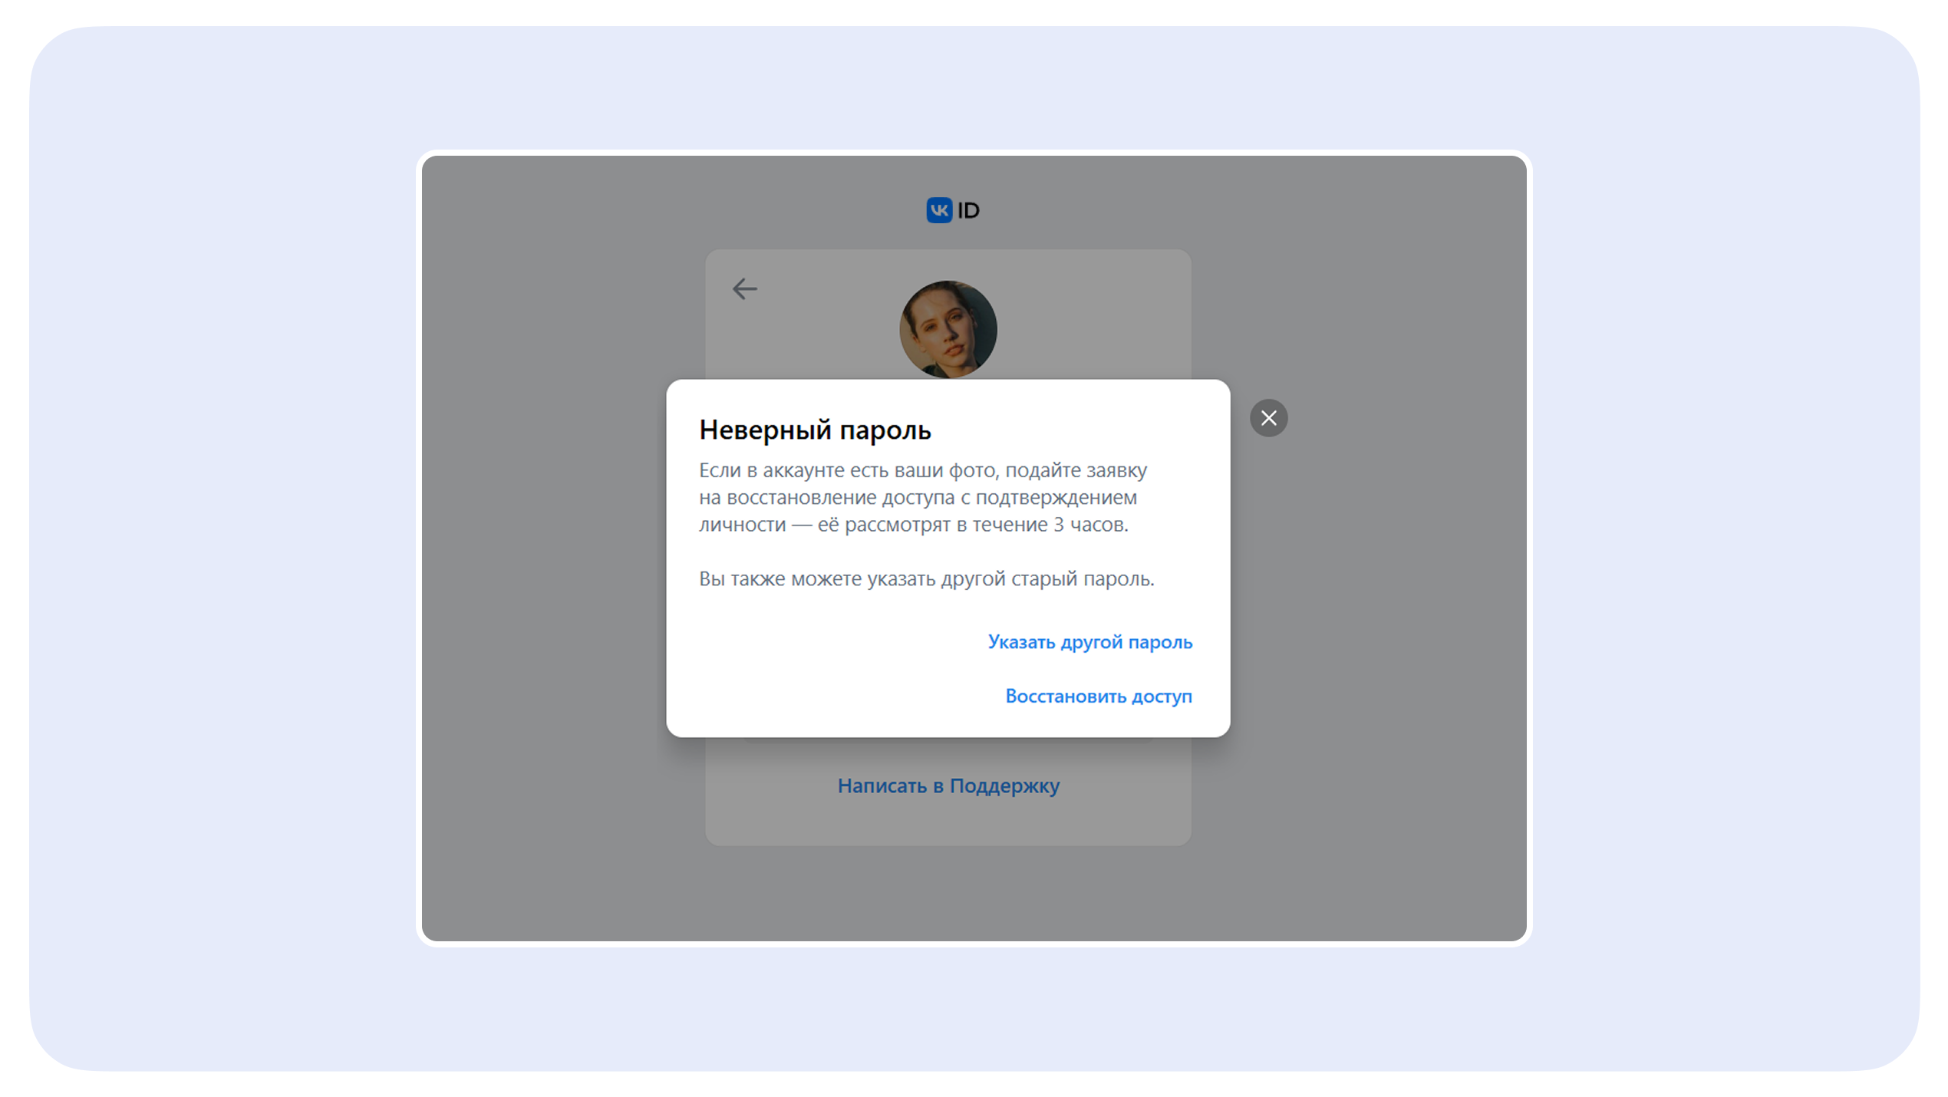Click "Восстановить доступ" link
Viewport: 1948px width, 1097px height.
[1098, 696]
